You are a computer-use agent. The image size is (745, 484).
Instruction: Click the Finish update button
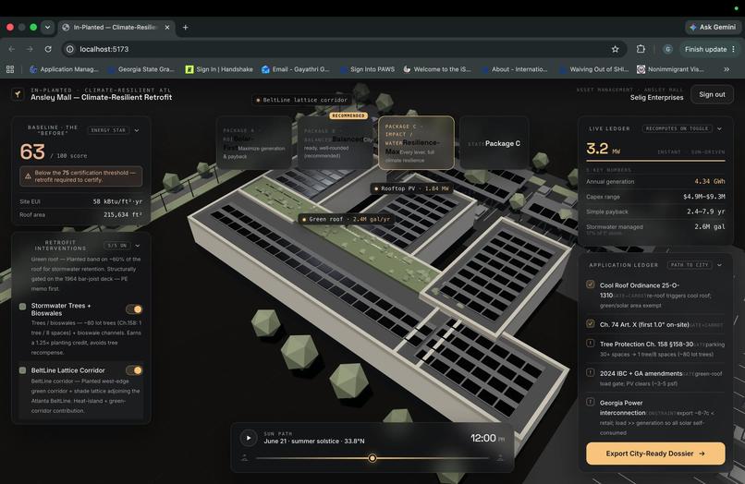710,49
